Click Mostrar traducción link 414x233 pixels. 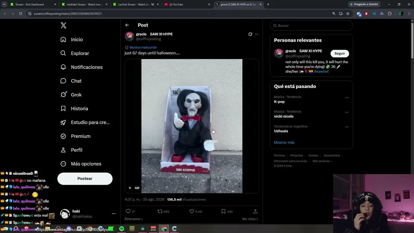143,48
